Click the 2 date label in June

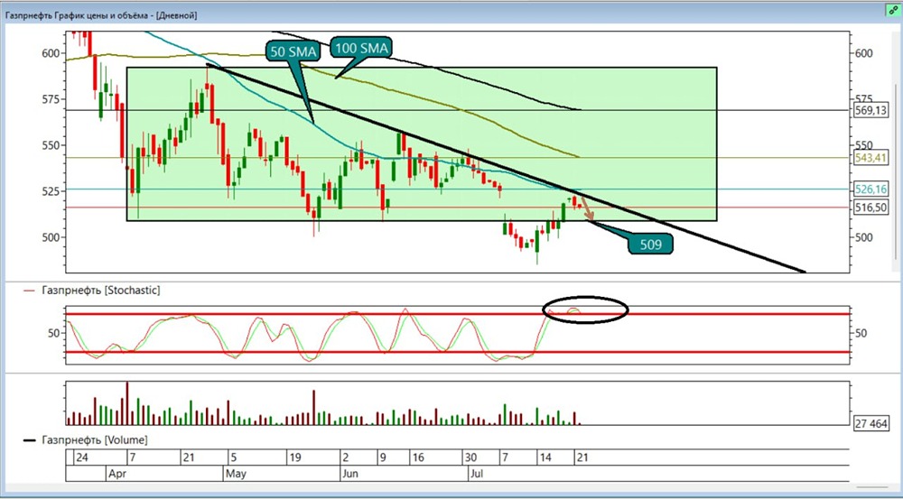(346, 458)
